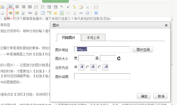
Task: Switch to the 网络图片 tab
Action: pyautogui.click(x=69, y=37)
